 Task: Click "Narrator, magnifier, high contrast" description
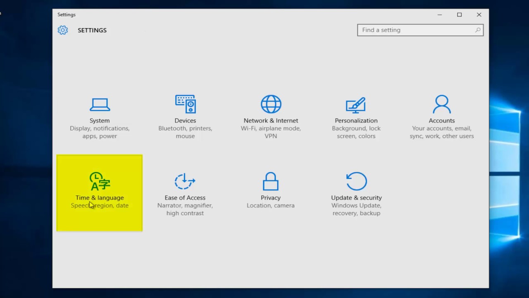[x=185, y=209]
